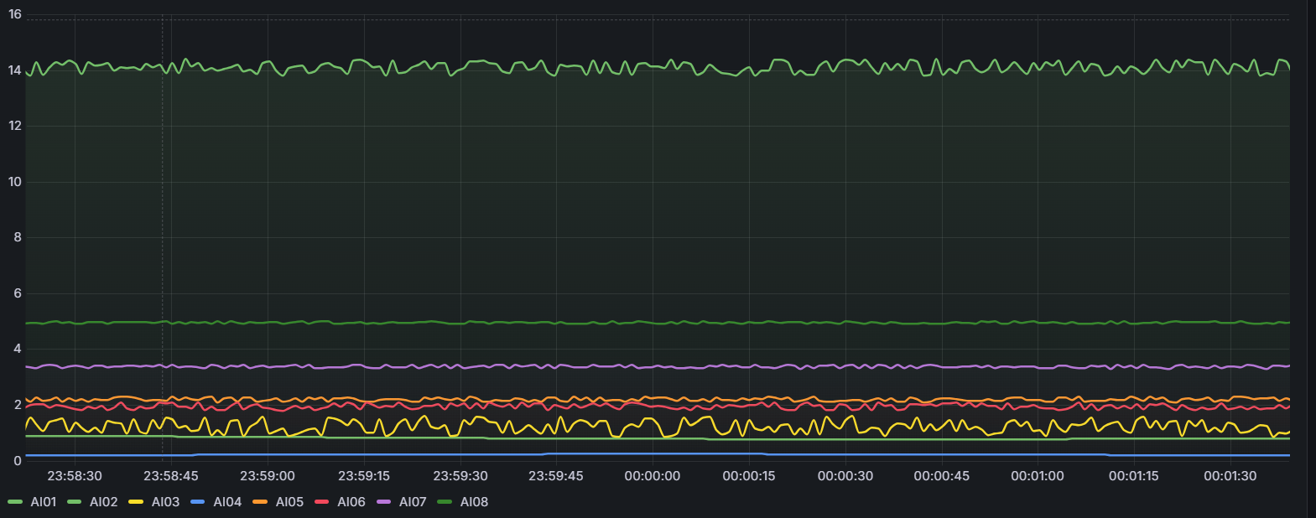Click the AI06 legend label
This screenshot has height=518, width=1316.
click(351, 502)
